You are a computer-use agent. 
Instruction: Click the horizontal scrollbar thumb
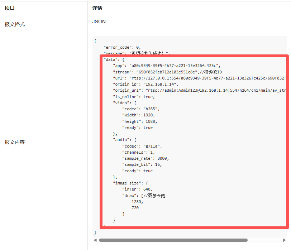pos(173,240)
